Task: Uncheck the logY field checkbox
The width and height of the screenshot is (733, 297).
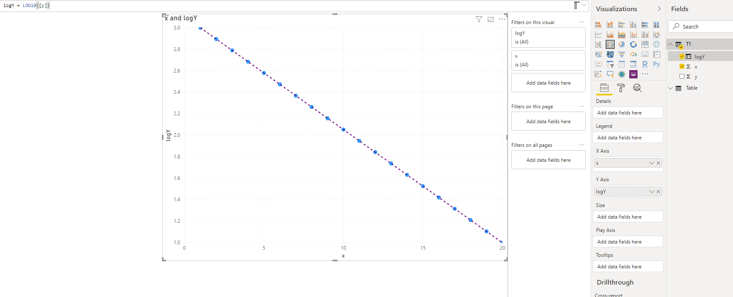Action: tap(682, 56)
